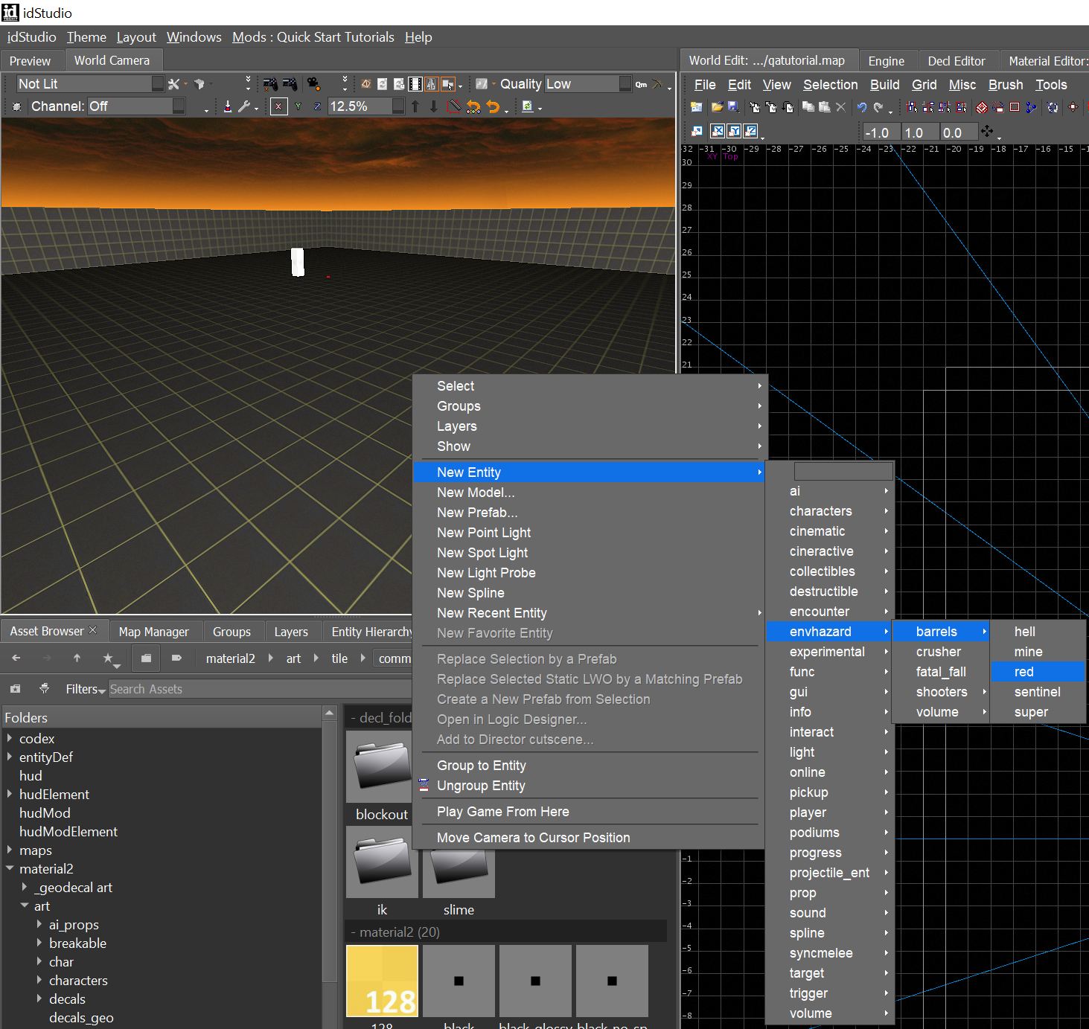Viewport: 1089px width, 1029px height.
Task: Toggle the folder view button in Asset Browser
Action: coord(146,658)
